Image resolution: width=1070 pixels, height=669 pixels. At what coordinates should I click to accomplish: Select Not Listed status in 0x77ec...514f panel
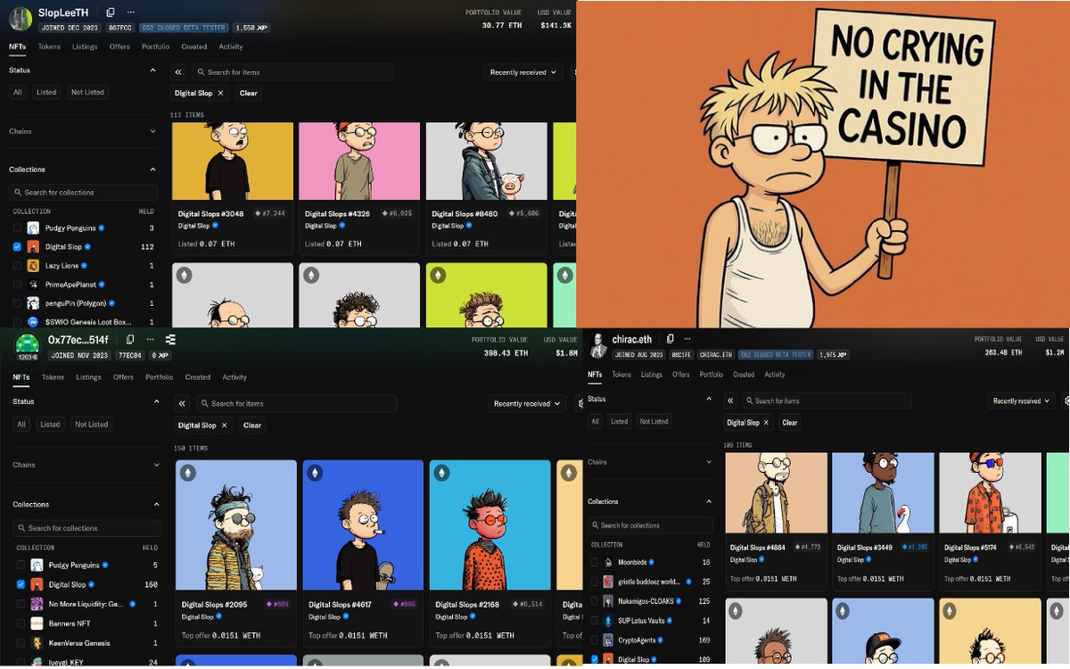coord(92,425)
